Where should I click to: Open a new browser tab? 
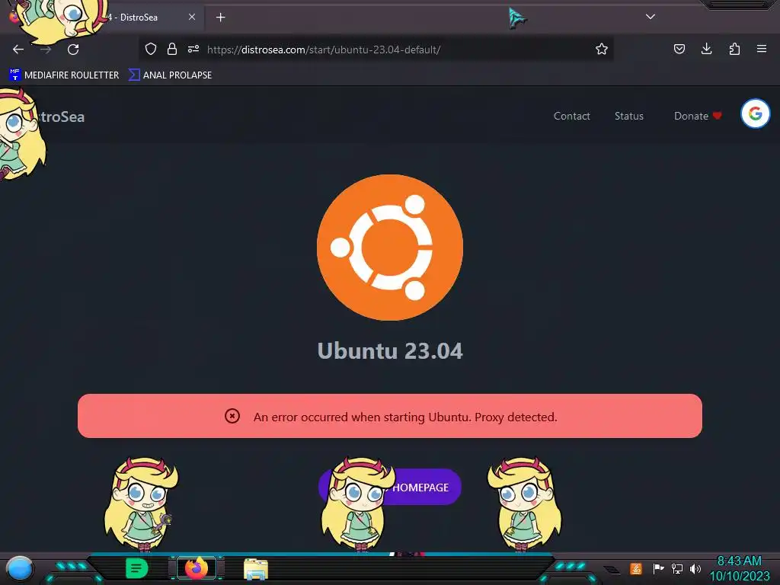tap(220, 18)
